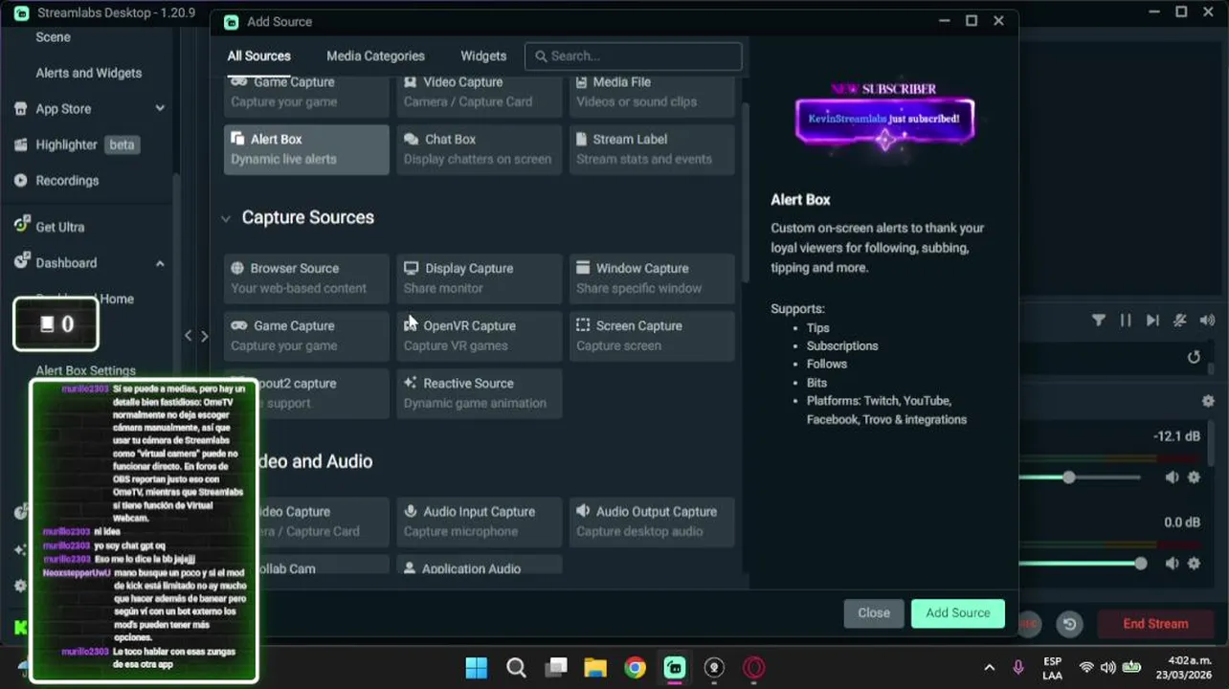This screenshot has height=689, width=1229.
Task: Open settings gear for the 0.0 dB source
Action: [1194, 564]
